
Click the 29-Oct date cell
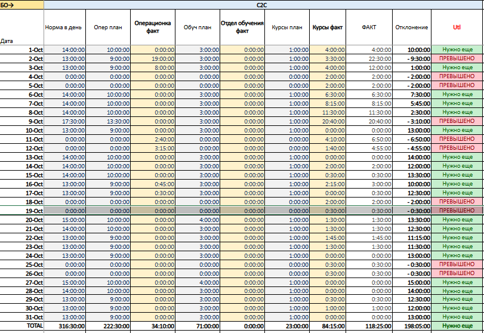tap(22, 299)
